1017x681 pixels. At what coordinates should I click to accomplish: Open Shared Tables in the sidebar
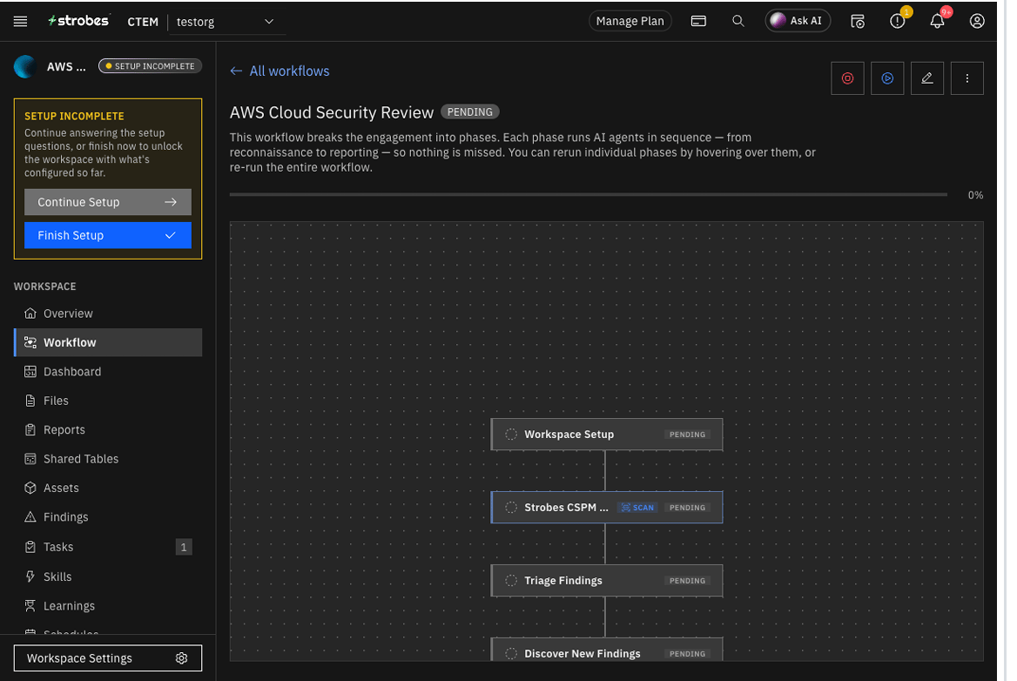108,459
